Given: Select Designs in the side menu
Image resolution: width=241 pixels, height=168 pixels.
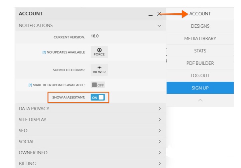Looking at the screenshot, I should 200,26.
